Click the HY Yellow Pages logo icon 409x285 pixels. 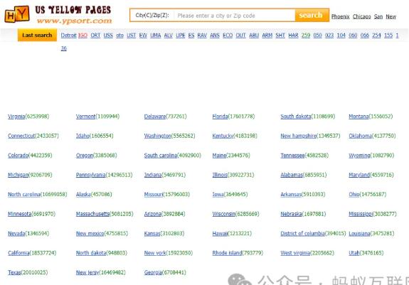pos(17,14)
